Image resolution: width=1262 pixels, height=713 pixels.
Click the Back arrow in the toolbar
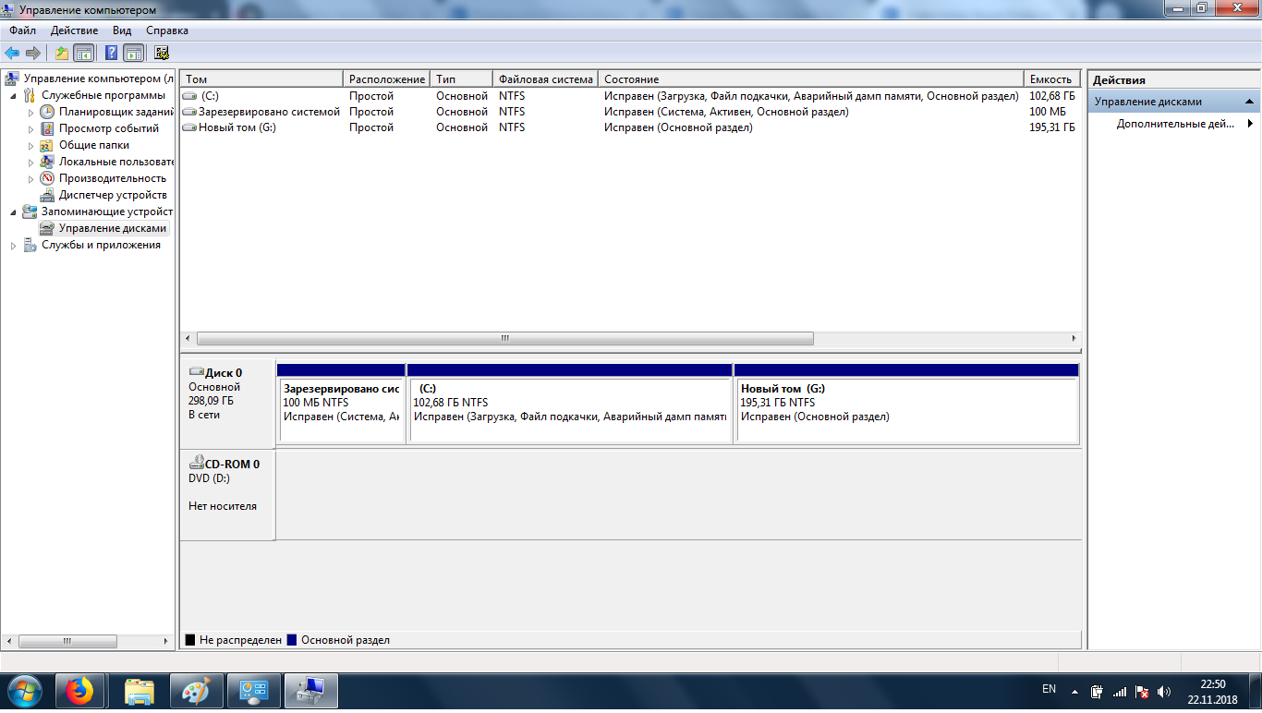coord(12,53)
